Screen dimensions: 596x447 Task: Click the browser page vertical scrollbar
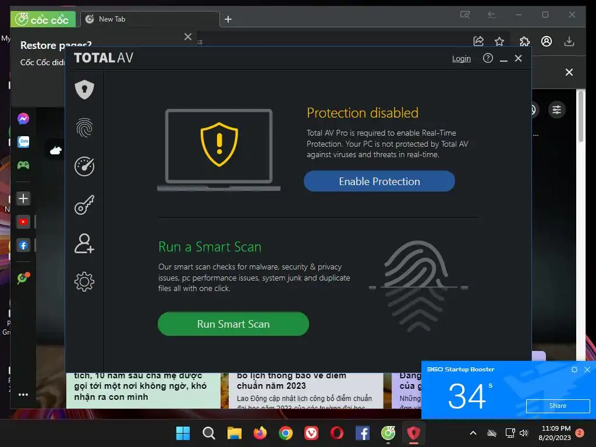coord(580,116)
